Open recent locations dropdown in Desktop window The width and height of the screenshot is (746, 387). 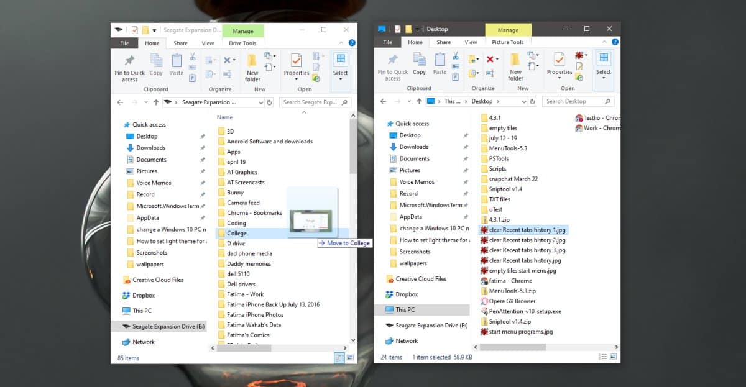[x=409, y=101]
